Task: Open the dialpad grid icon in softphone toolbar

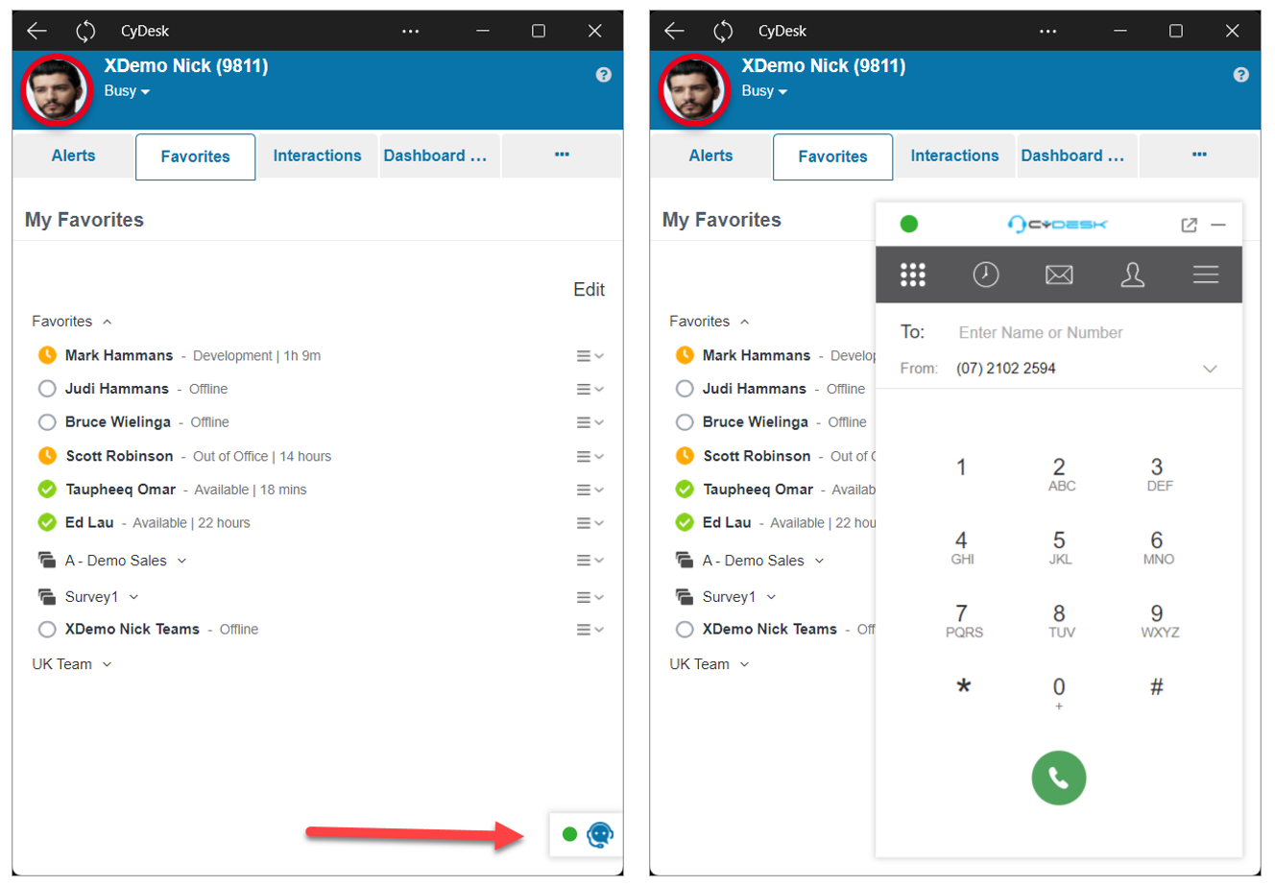Action: [x=913, y=275]
